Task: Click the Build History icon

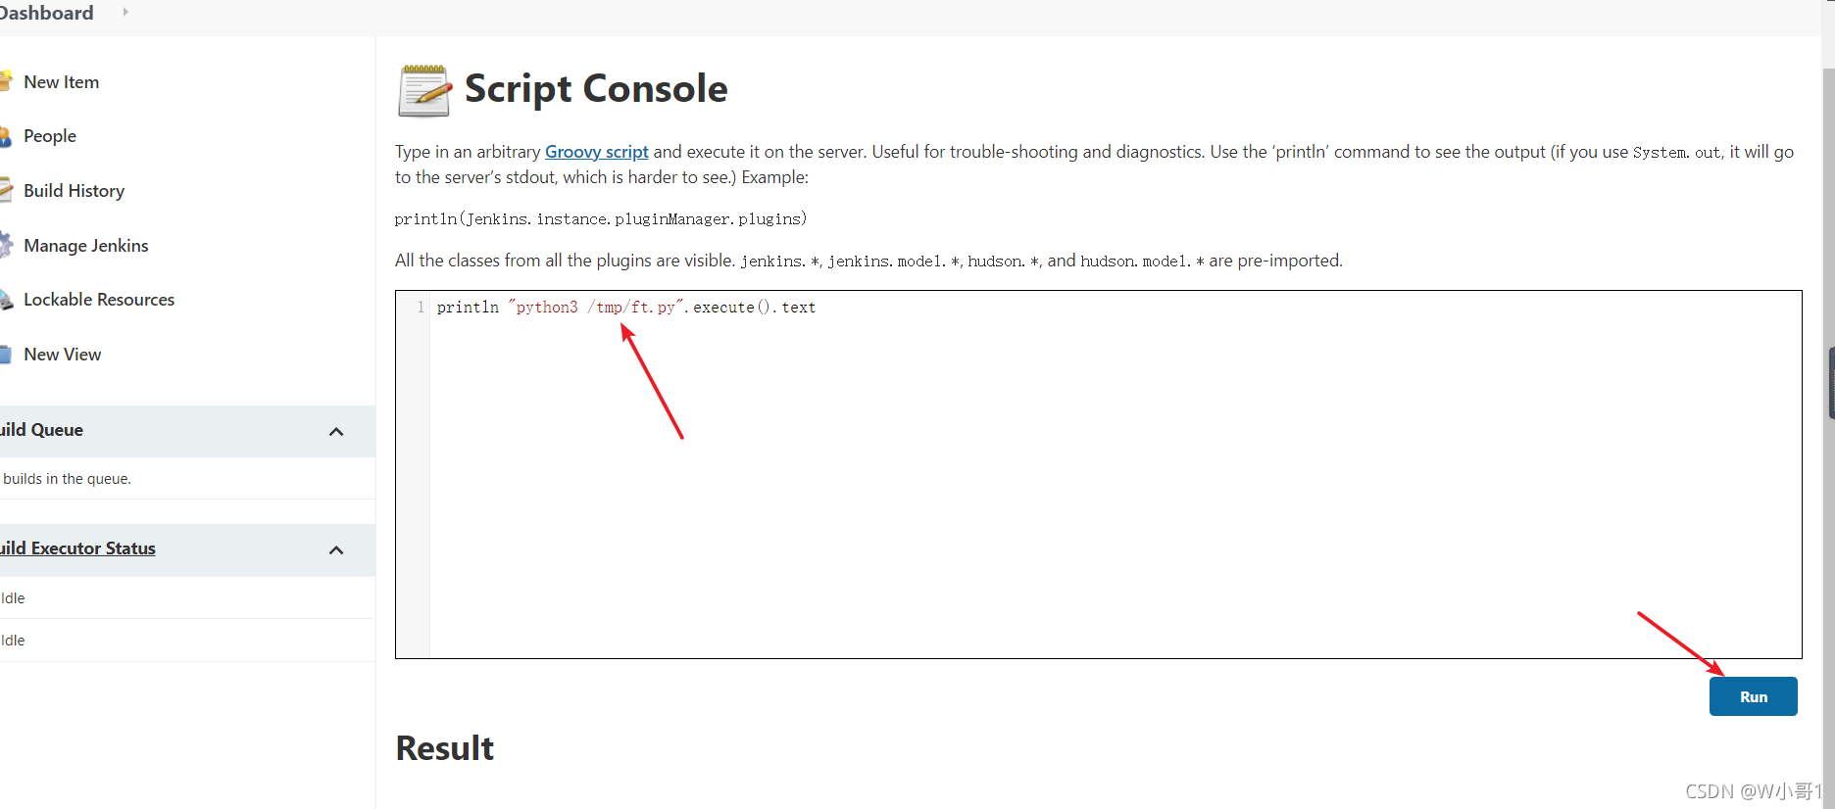Action: click(x=5, y=190)
